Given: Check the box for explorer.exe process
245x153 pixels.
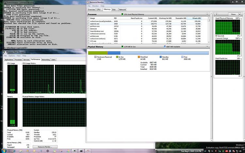Looking at the screenshot, I should pyautogui.click(x=89, y=24).
